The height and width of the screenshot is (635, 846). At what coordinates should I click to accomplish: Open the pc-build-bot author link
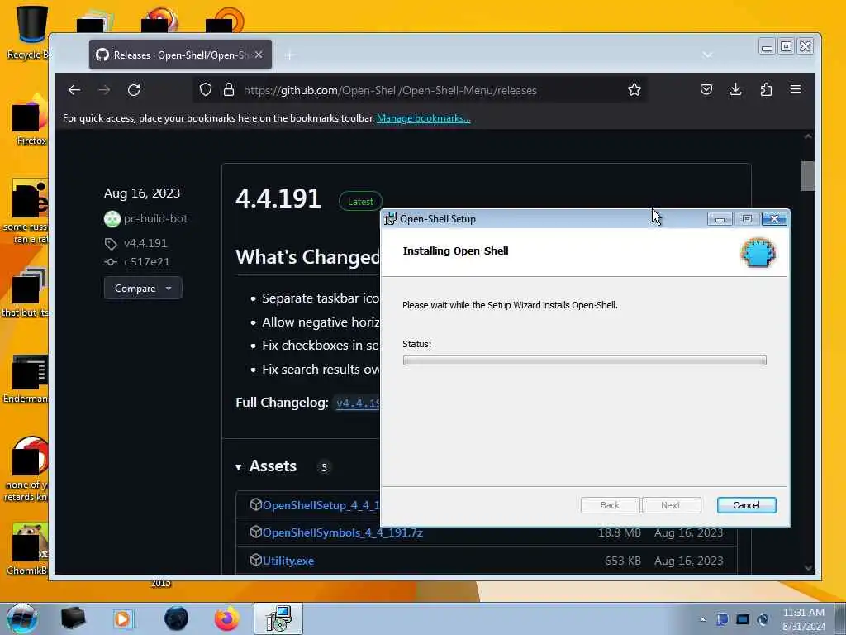(155, 218)
